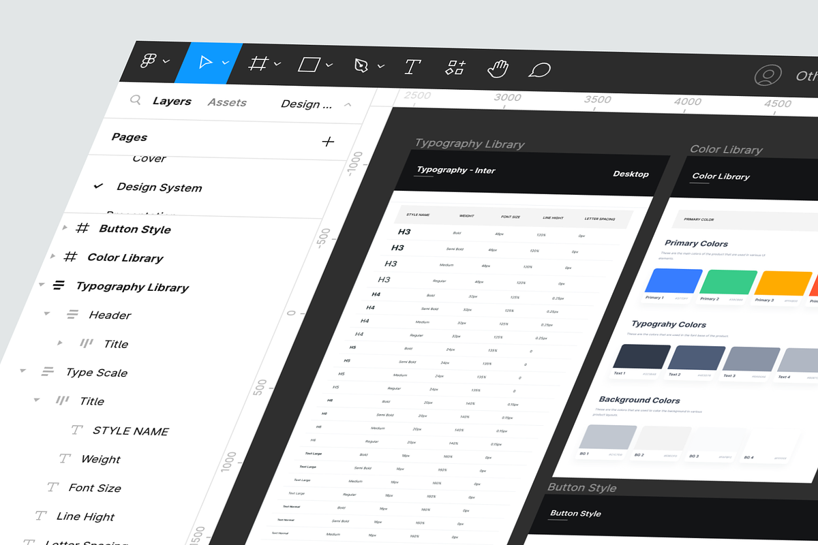The image size is (818, 545).
Task: Click text icon of Line Hight layer
Action: pyautogui.click(x=41, y=516)
